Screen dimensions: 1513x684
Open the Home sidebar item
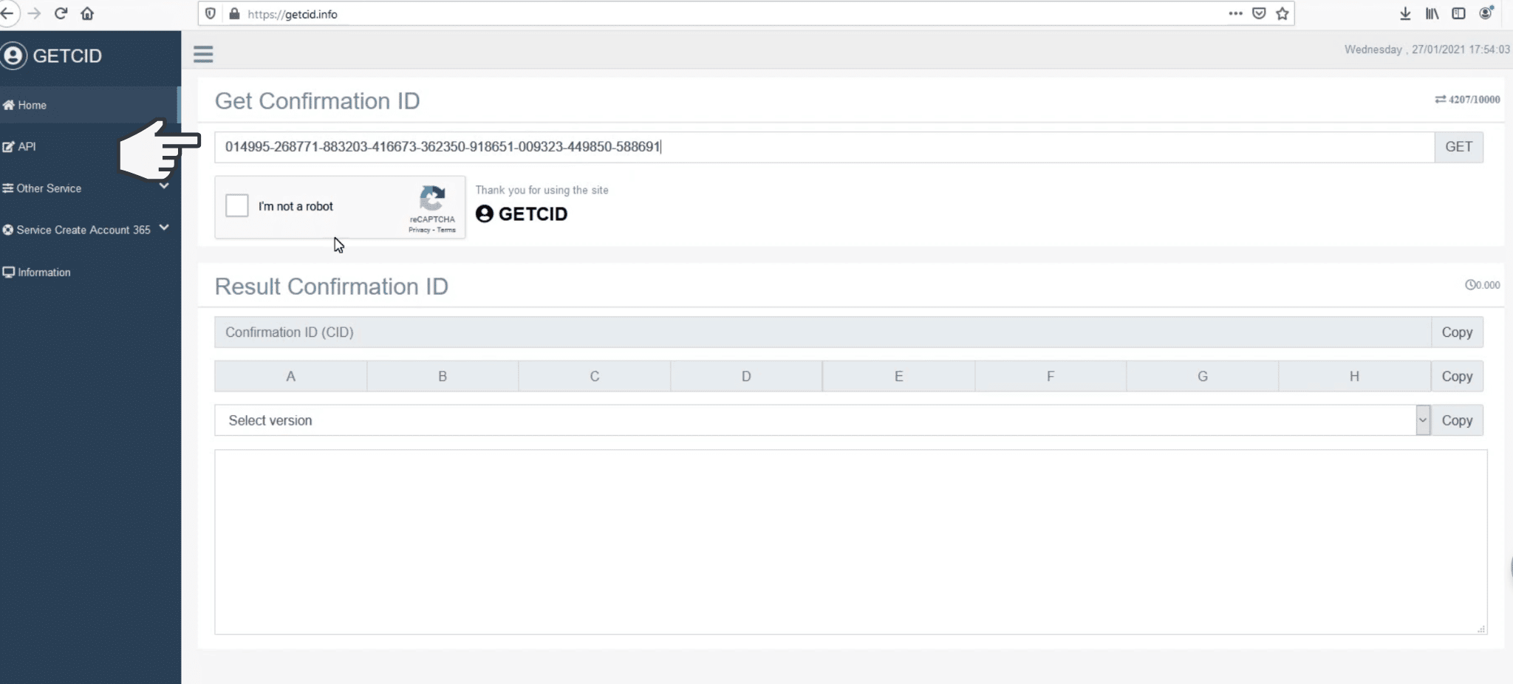pyautogui.click(x=32, y=105)
